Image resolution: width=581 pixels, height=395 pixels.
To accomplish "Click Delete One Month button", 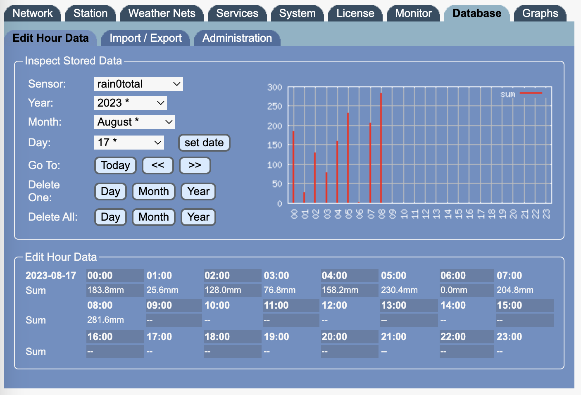I will click(x=154, y=191).
